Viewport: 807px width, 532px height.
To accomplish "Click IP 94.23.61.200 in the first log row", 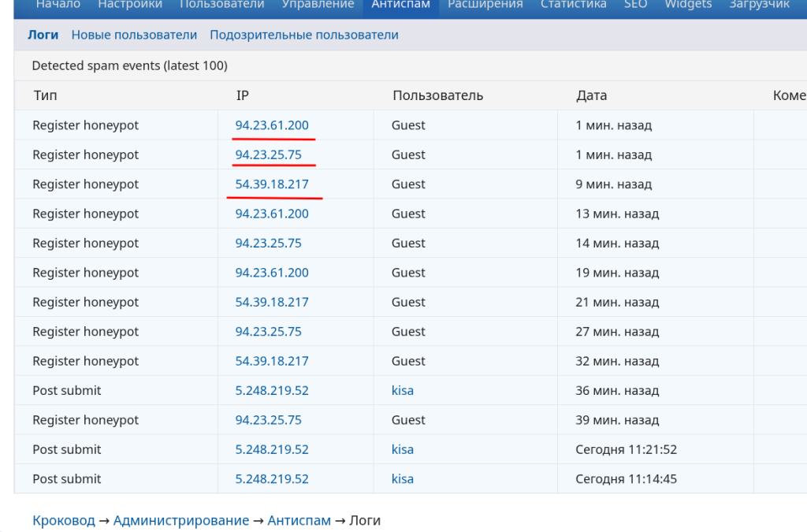I will click(x=272, y=125).
